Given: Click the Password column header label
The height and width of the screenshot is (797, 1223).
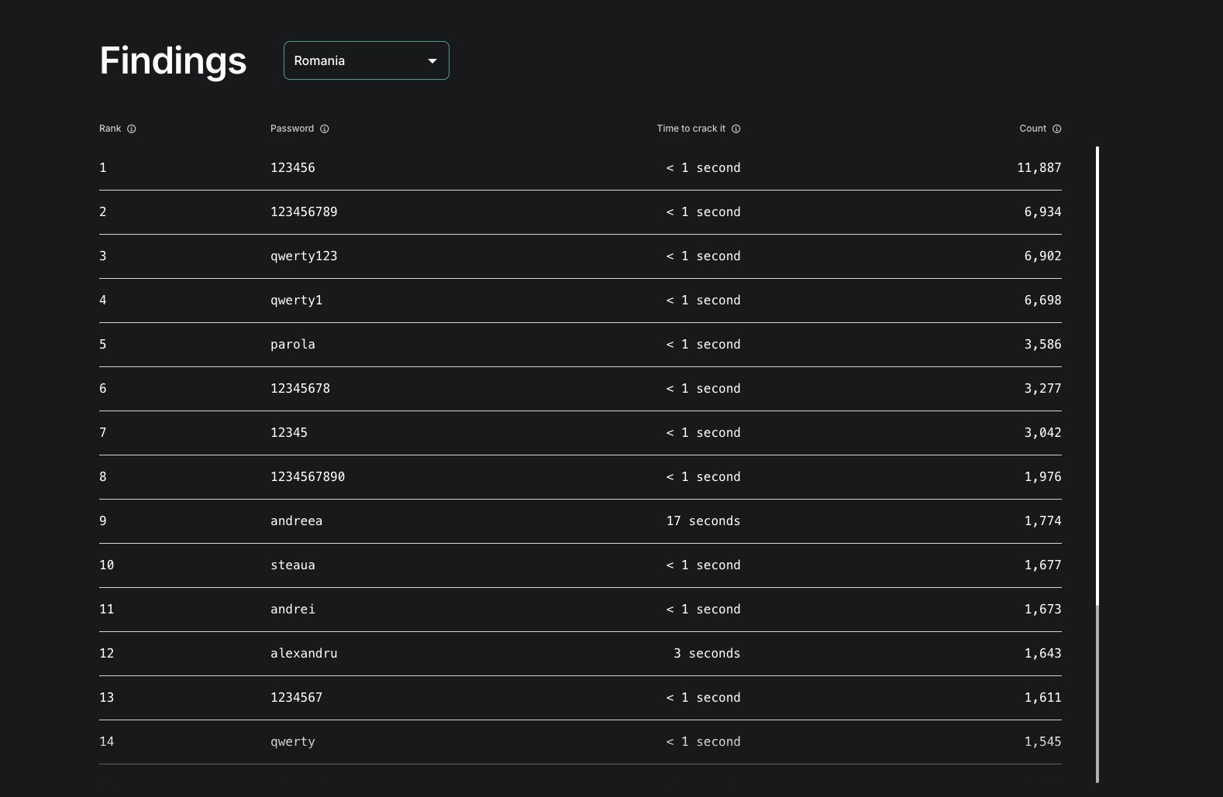Looking at the screenshot, I should click(x=291, y=129).
